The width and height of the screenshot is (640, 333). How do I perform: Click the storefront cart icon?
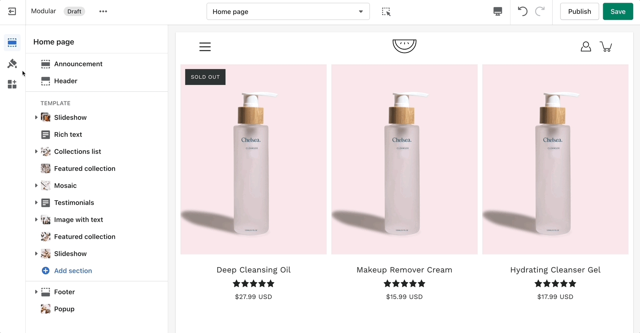606,47
